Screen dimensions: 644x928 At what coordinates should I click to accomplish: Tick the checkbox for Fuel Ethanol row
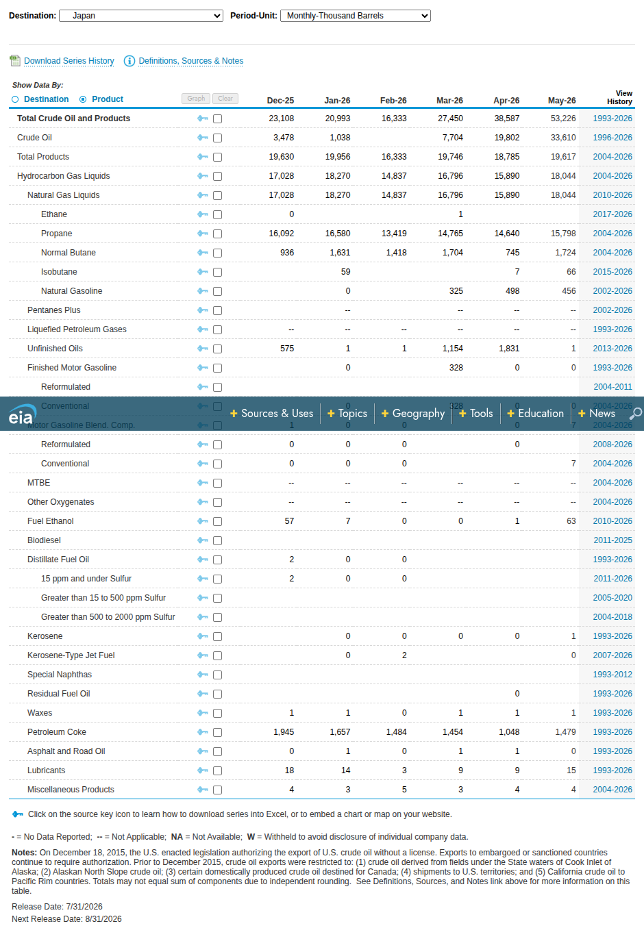click(x=217, y=521)
